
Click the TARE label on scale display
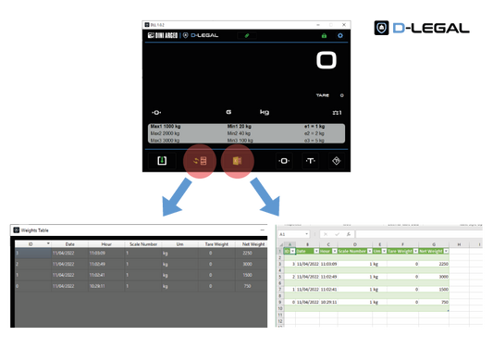[x=323, y=95]
